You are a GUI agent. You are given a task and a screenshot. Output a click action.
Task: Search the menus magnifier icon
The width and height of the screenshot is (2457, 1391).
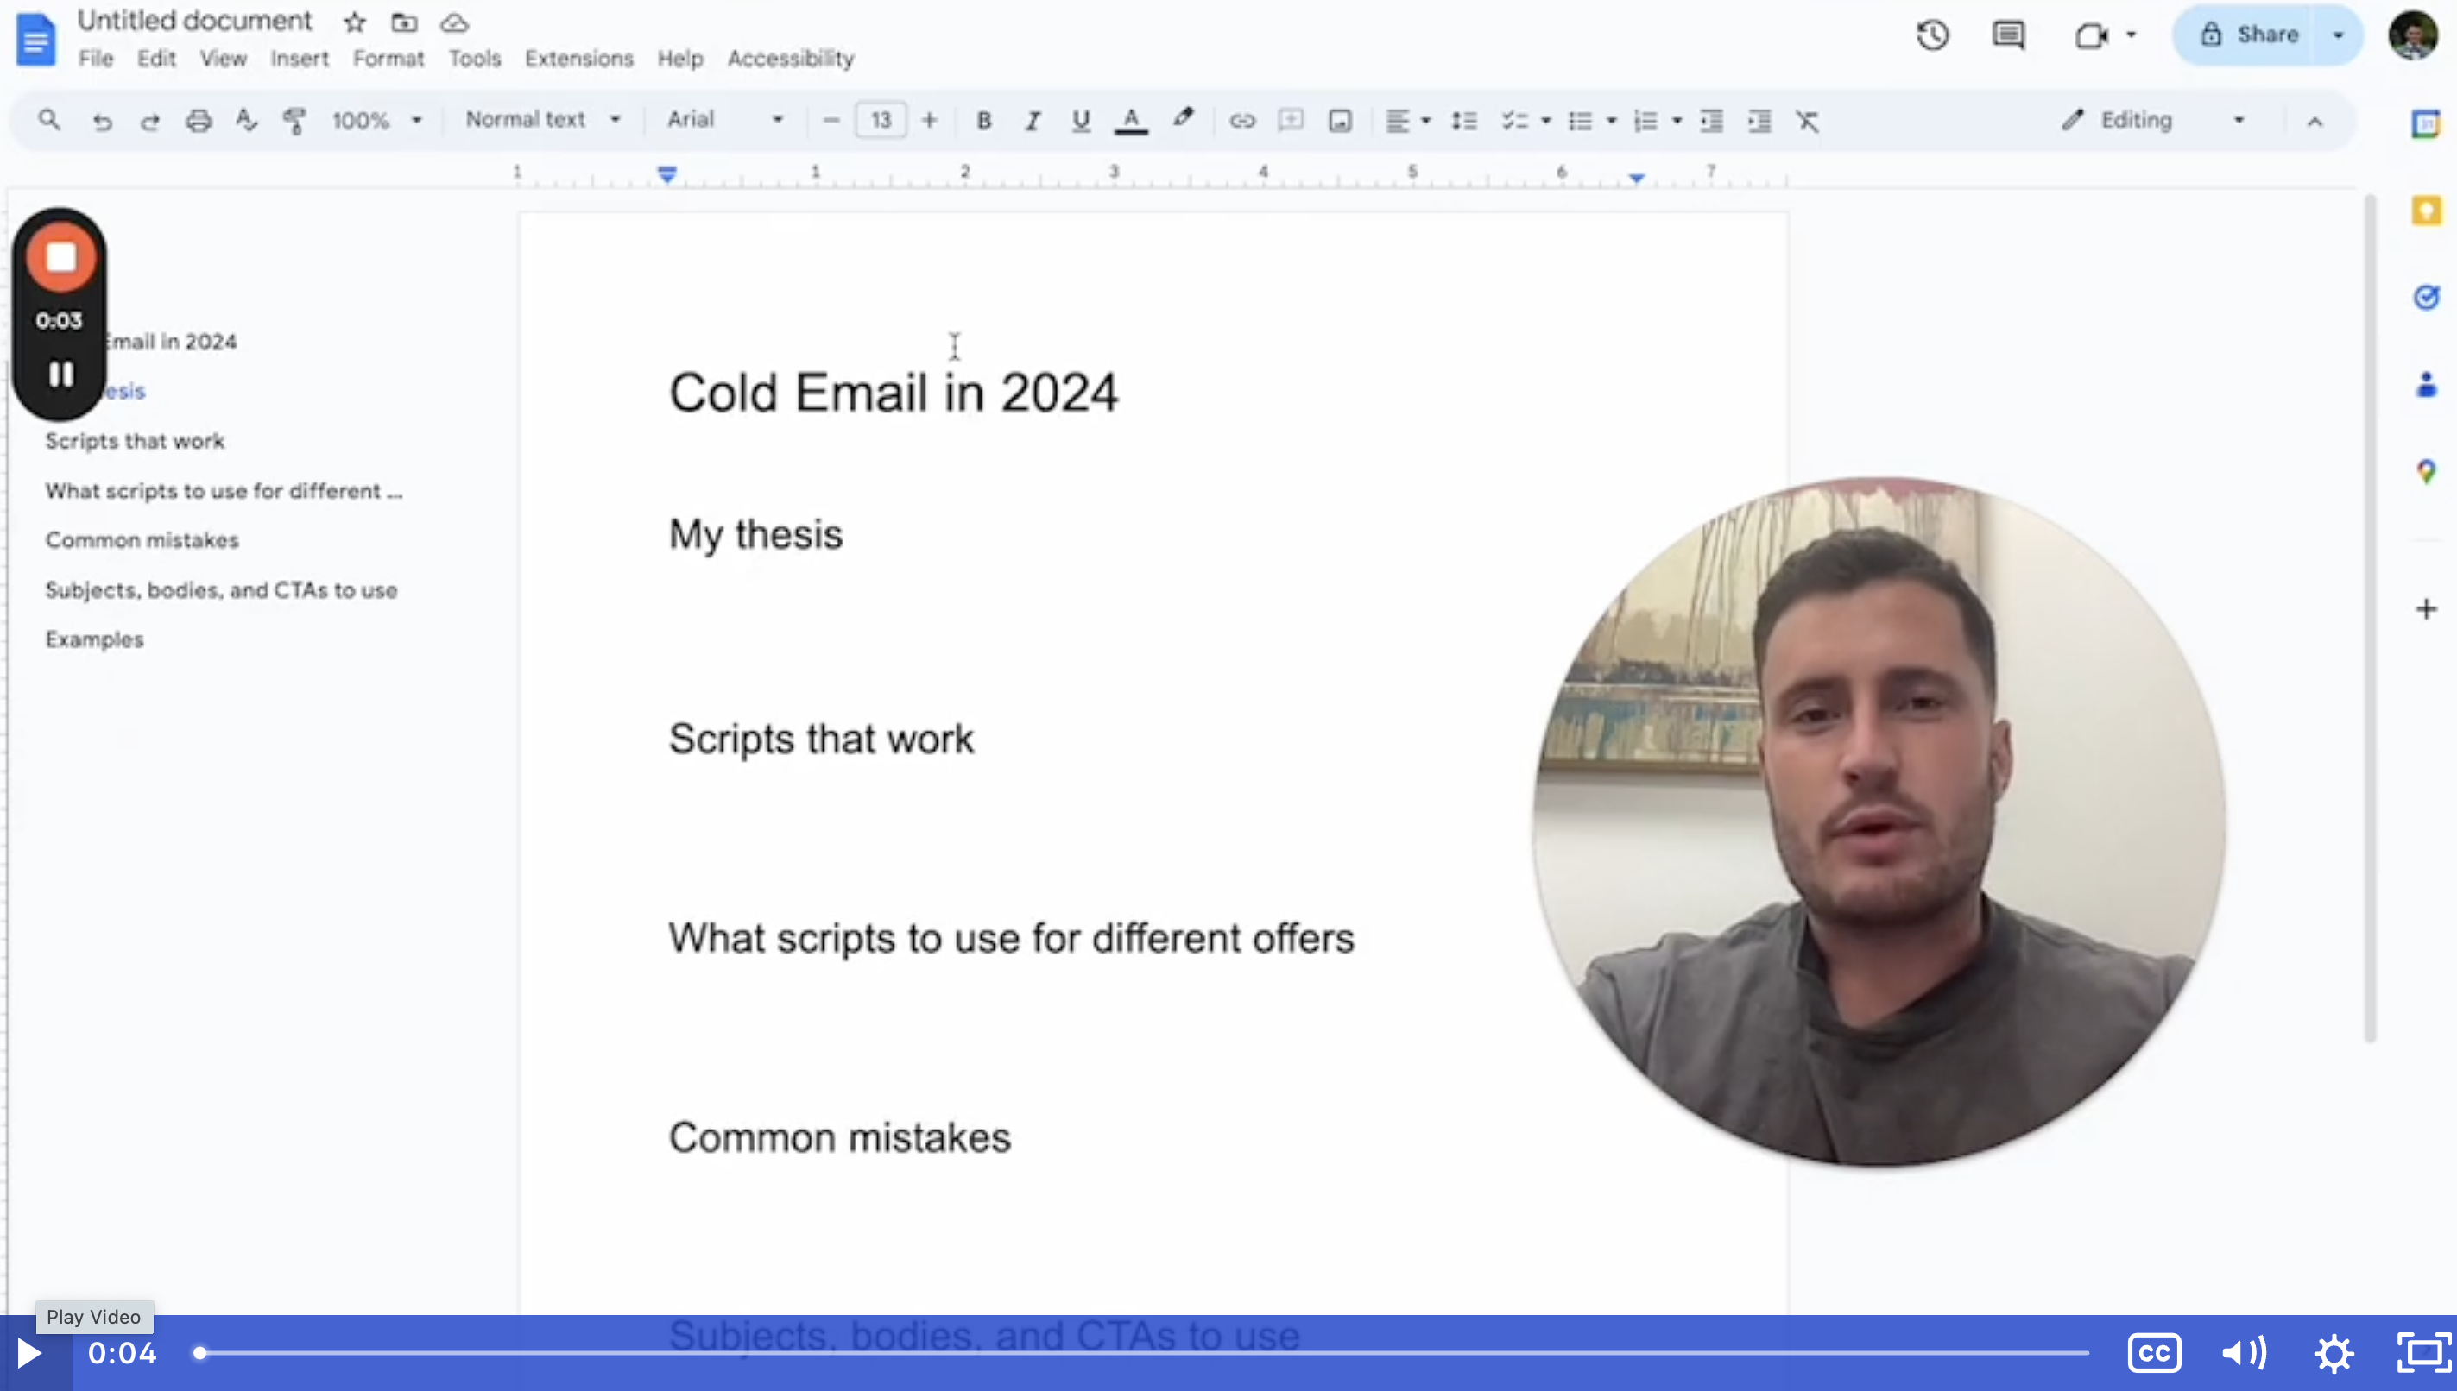pos(48,121)
